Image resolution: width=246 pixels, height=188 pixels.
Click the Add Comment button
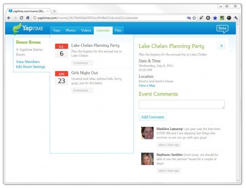click(152, 117)
